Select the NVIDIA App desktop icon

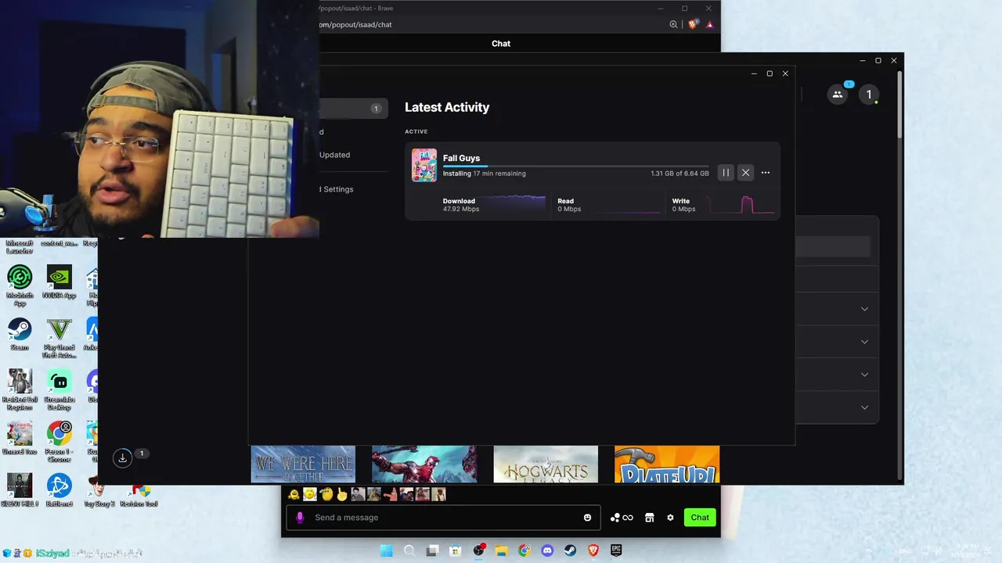pyautogui.click(x=59, y=281)
